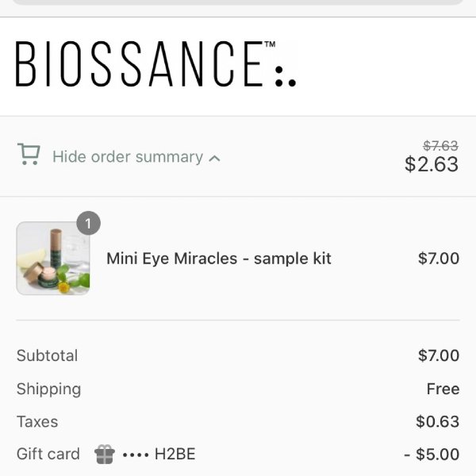476x476 pixels.
Task: Click the $2.63 order total
Action: 432,164
